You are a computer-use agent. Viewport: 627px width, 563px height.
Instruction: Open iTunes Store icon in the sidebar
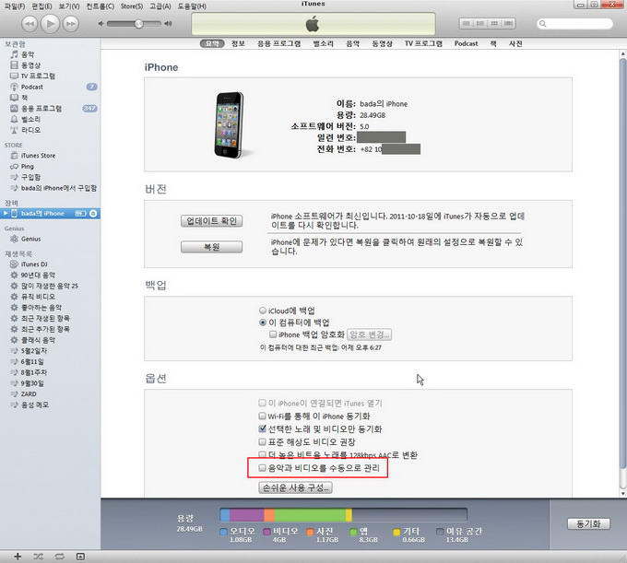[14, 156]
